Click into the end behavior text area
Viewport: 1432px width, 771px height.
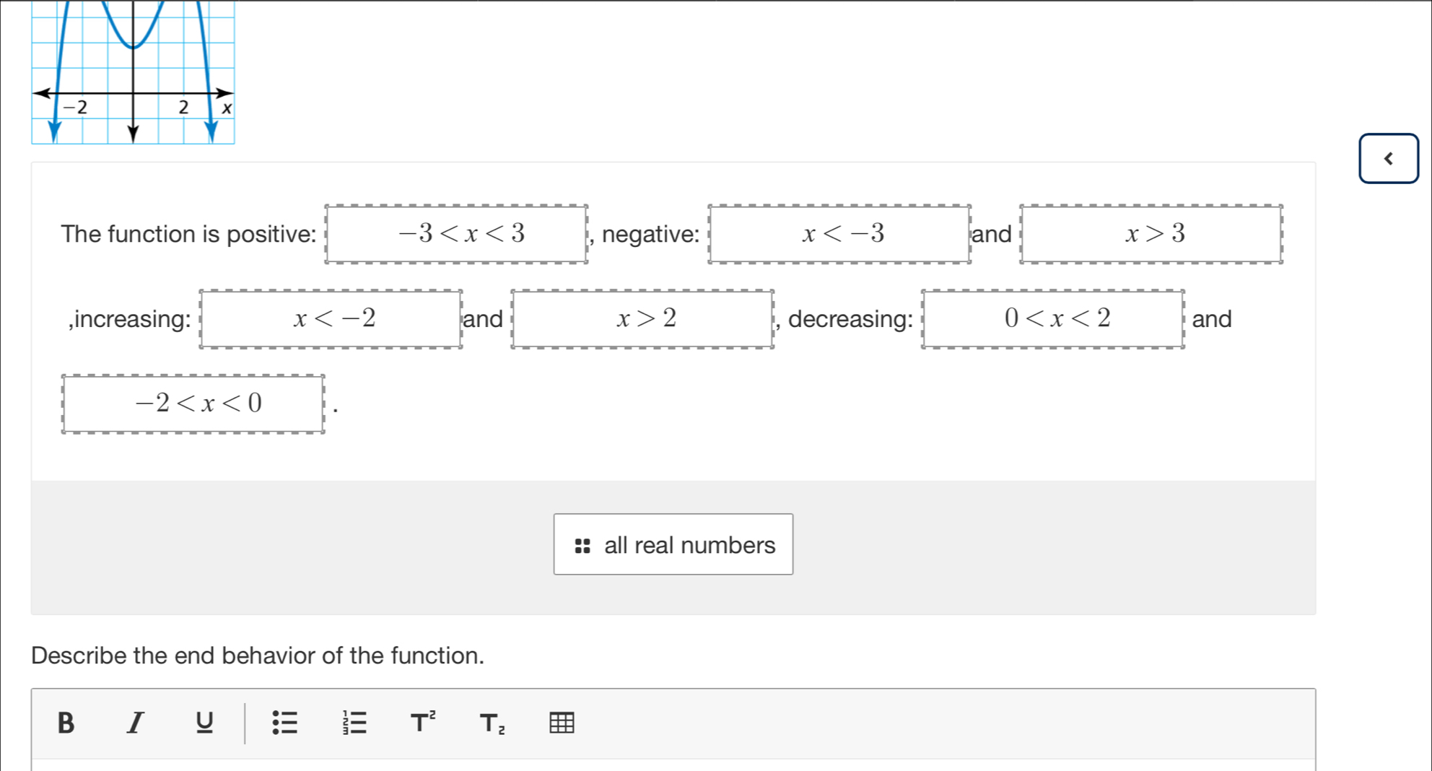pos(673,765)
